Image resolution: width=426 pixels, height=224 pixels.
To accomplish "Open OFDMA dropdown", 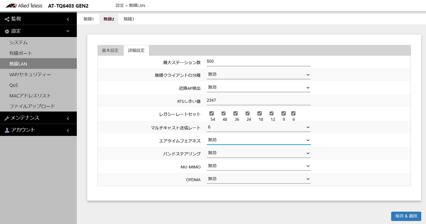I will tap(258, 179).
